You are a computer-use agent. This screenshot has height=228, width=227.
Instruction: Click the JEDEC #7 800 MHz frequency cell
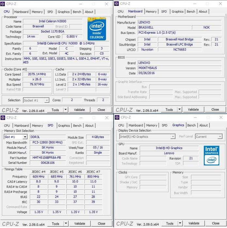[93, 176]
